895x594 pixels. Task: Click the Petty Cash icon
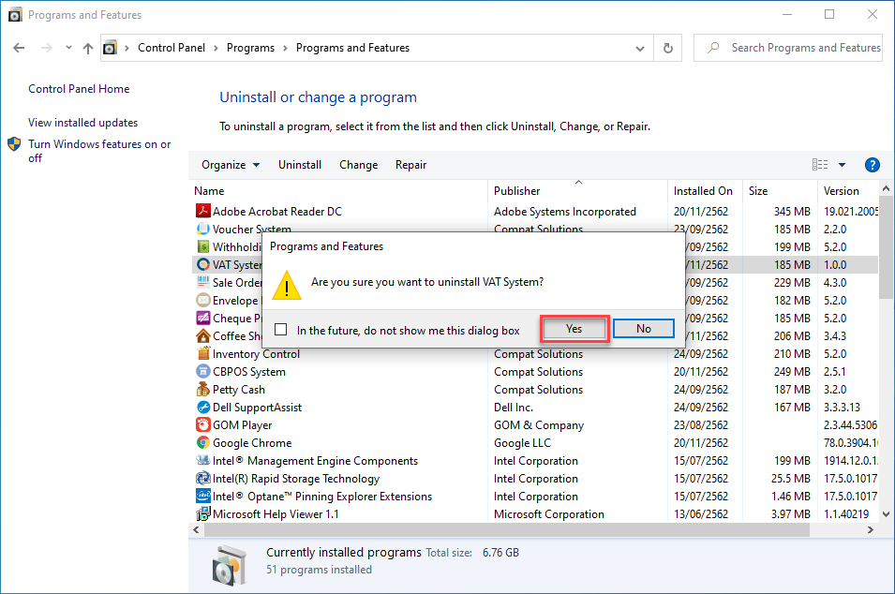pyautogui.click(x=202, y=389)
